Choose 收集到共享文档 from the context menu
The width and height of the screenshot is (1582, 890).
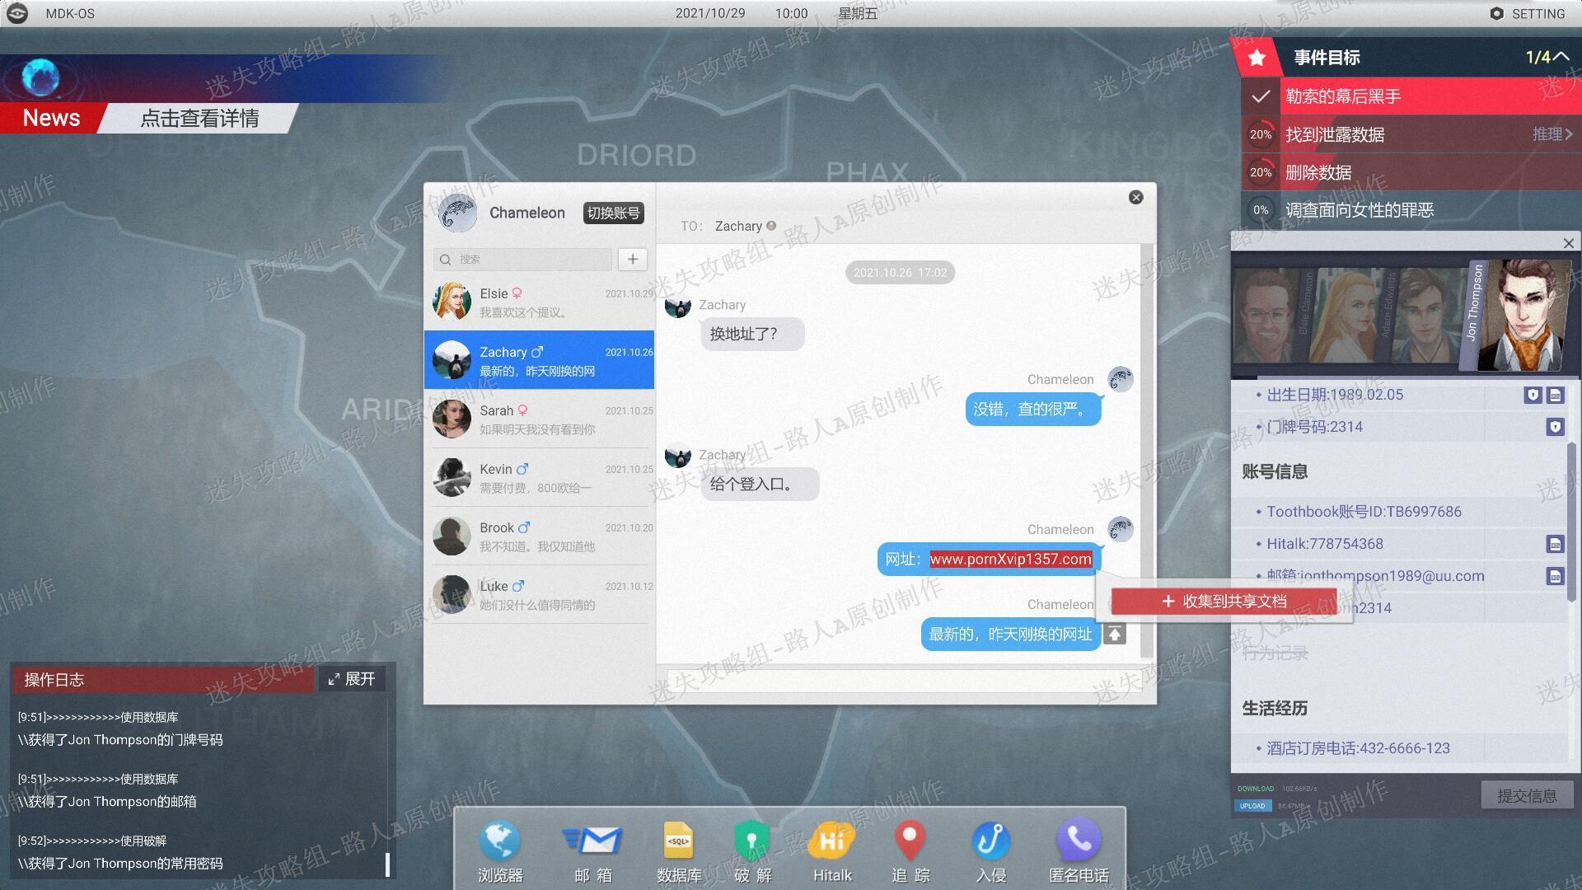pos(1224,602)
